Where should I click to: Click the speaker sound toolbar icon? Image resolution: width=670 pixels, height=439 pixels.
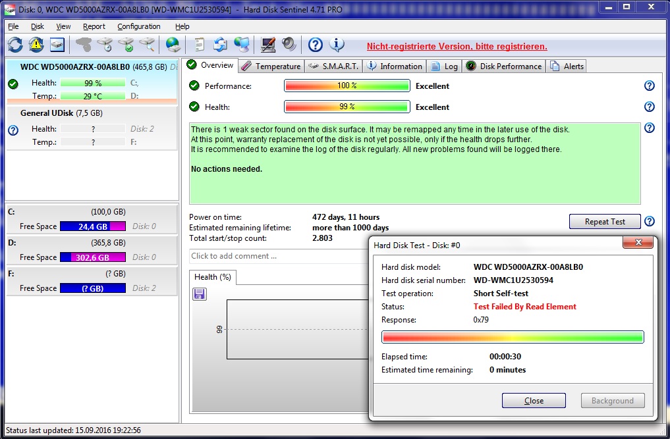(289, 44)
